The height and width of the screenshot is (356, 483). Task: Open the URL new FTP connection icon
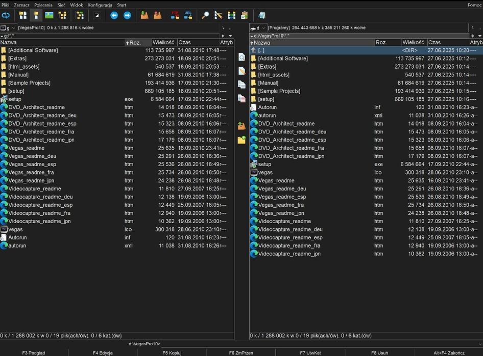[188, 15]
